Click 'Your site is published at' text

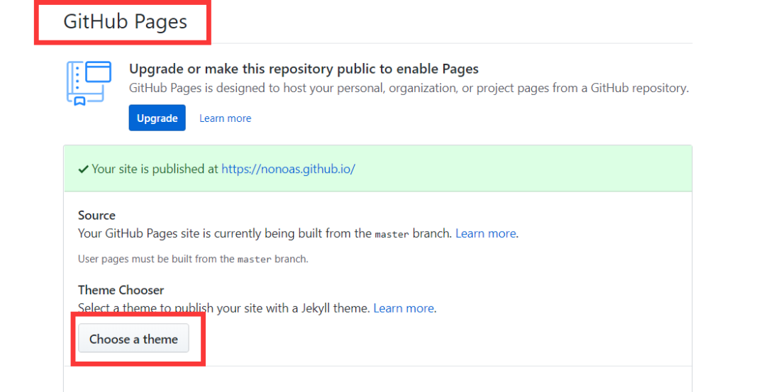pyautogui.click(x=155, y=169)
